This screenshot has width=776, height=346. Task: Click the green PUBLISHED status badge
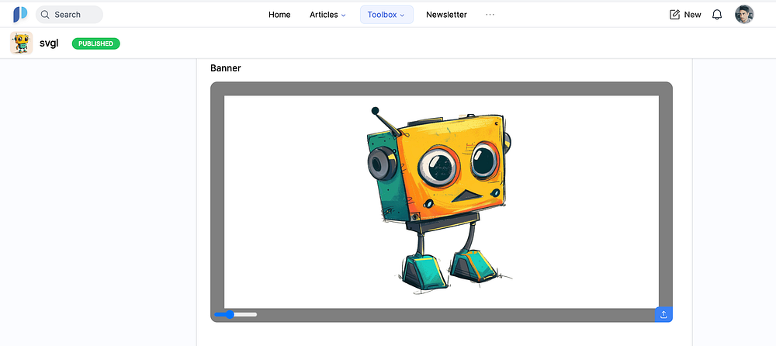95,43
